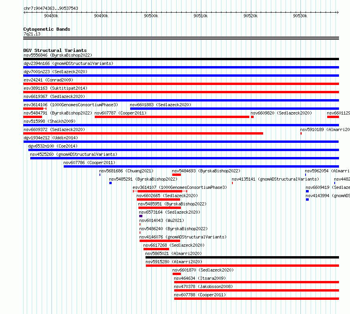Viewport: 350px width, 314px height.
Task: Click the 90520k ruler position label
Action: pos(251,16)
